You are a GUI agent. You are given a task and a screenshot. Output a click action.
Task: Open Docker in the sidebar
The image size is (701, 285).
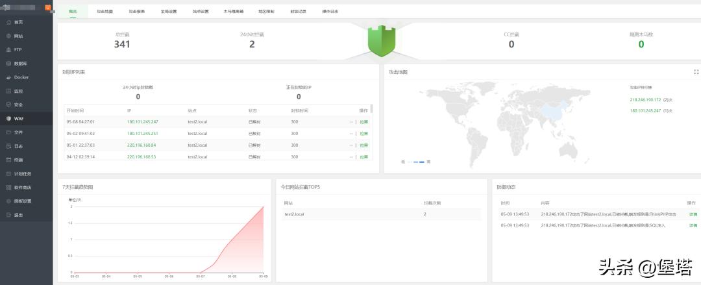click(21, 77)
